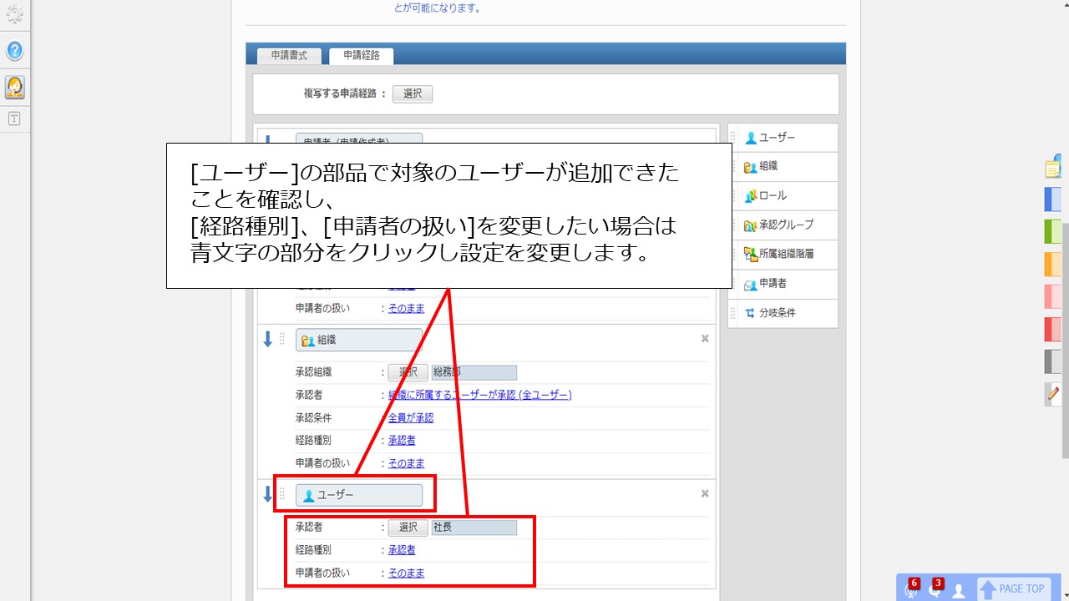Click the text T icon in sidebar
Image resolution: width=1069 pixels, height=601 pixels.
click(x=14, y=119)
